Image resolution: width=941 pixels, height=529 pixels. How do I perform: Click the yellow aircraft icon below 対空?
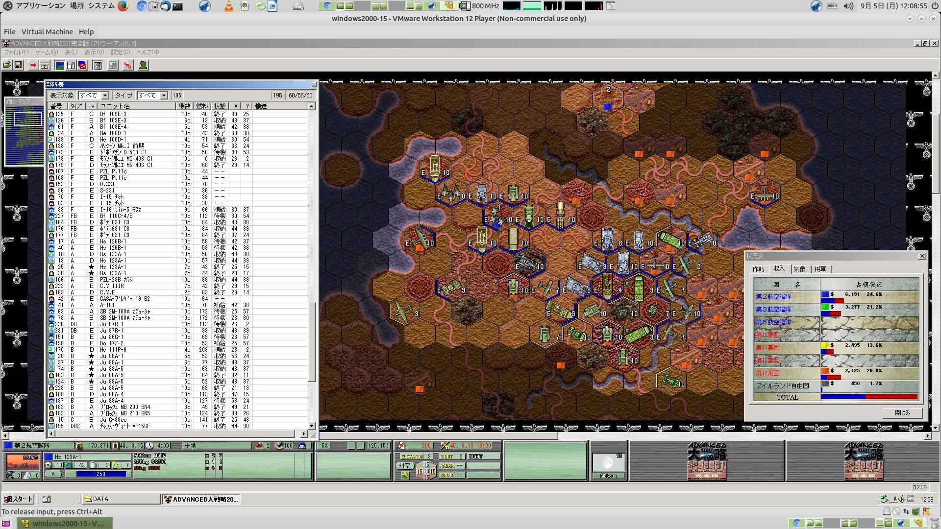[x=405, y=475]
